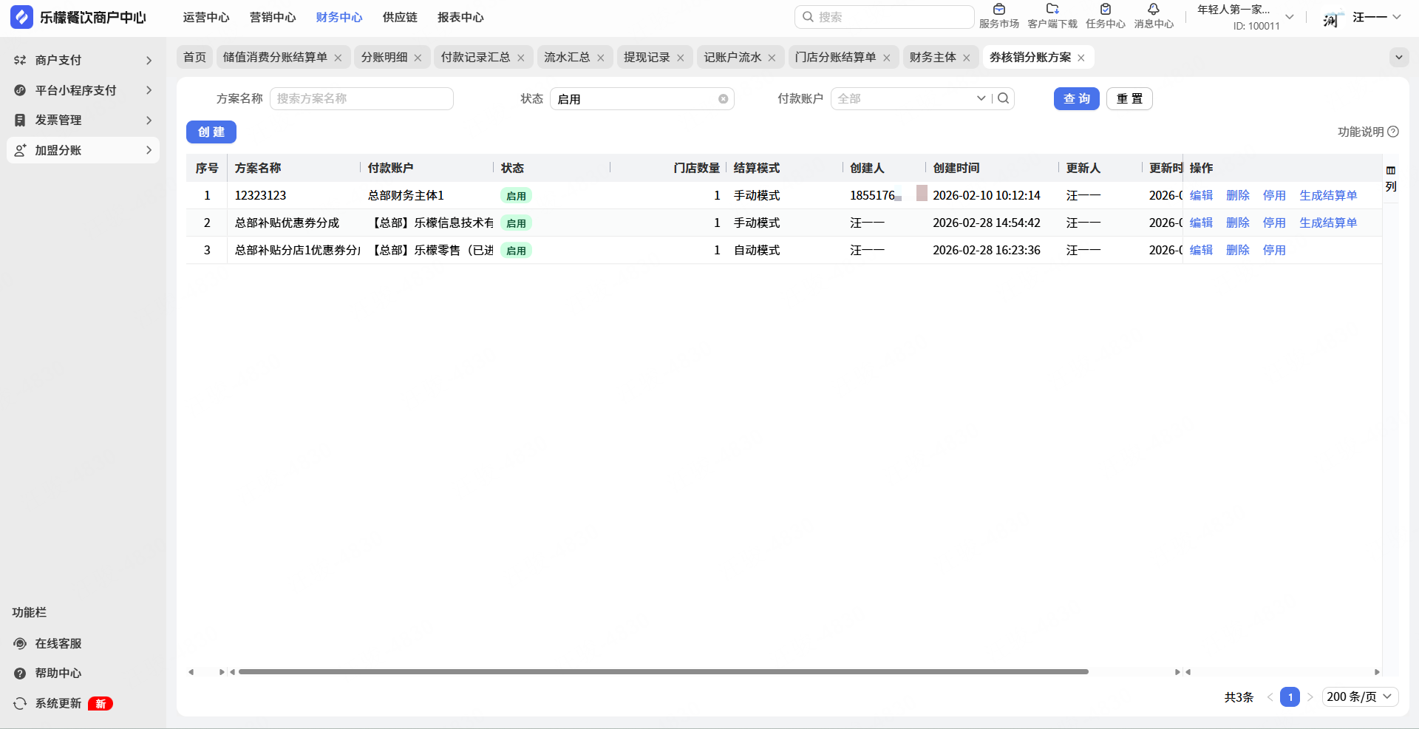This screenshot has height=729, width=1419.
Task: Close the 分账明细 tab
Action: [418, 58]
